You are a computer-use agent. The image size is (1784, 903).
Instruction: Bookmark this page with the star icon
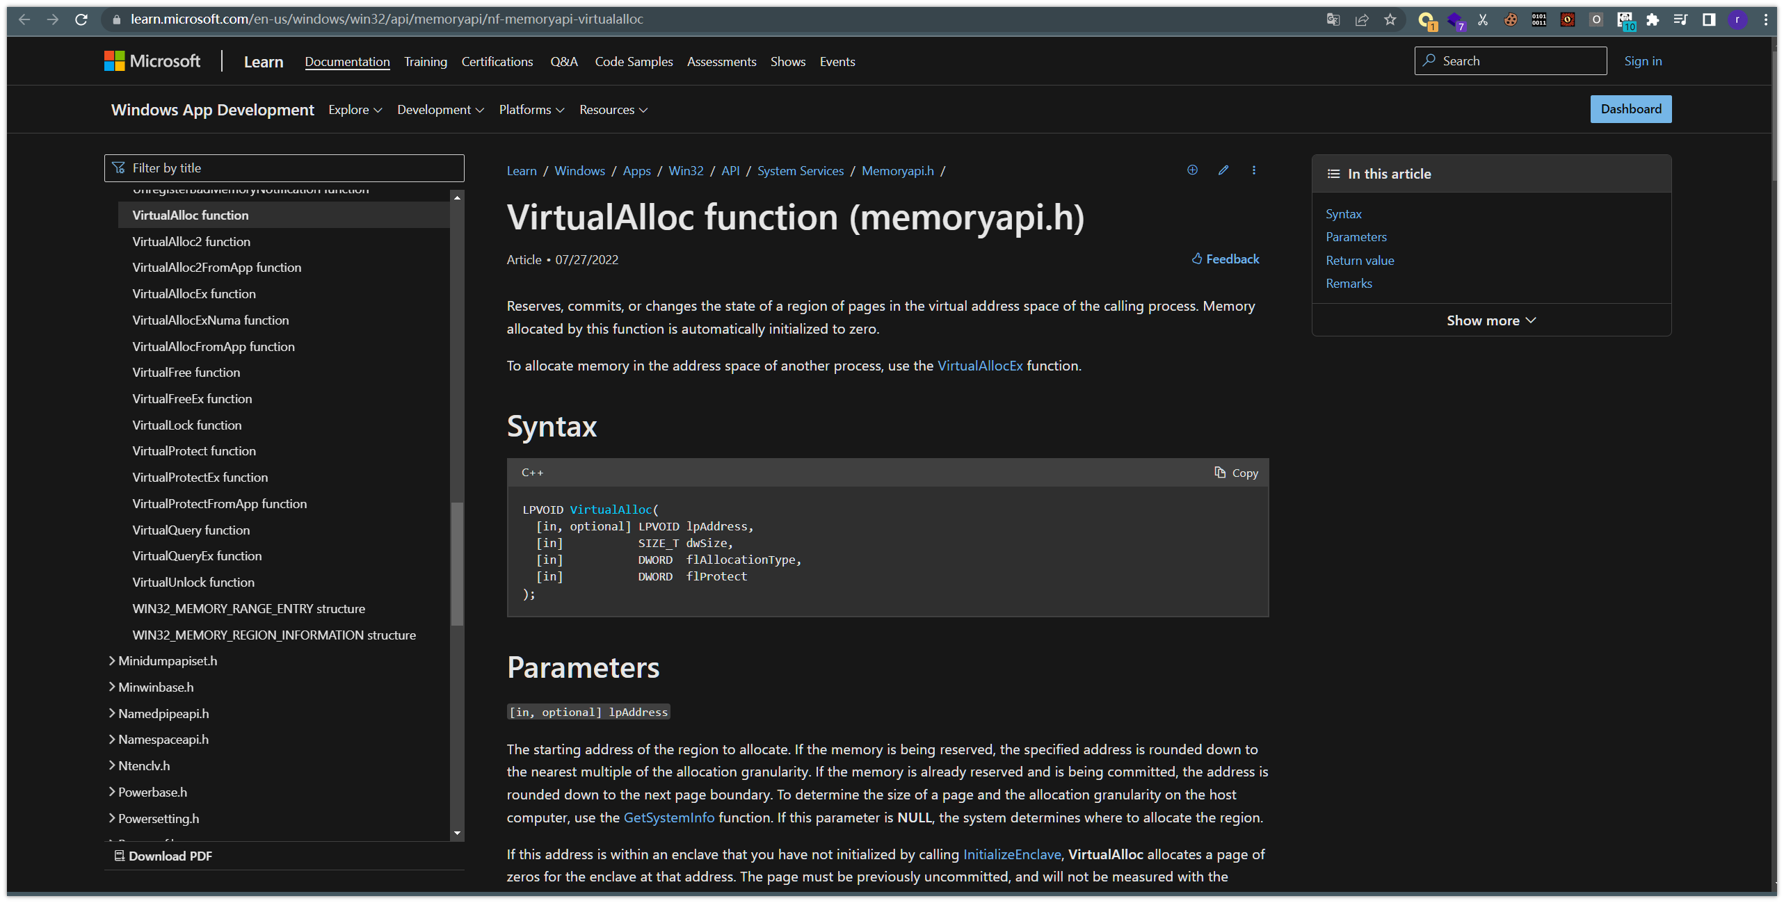[1390, 19]
